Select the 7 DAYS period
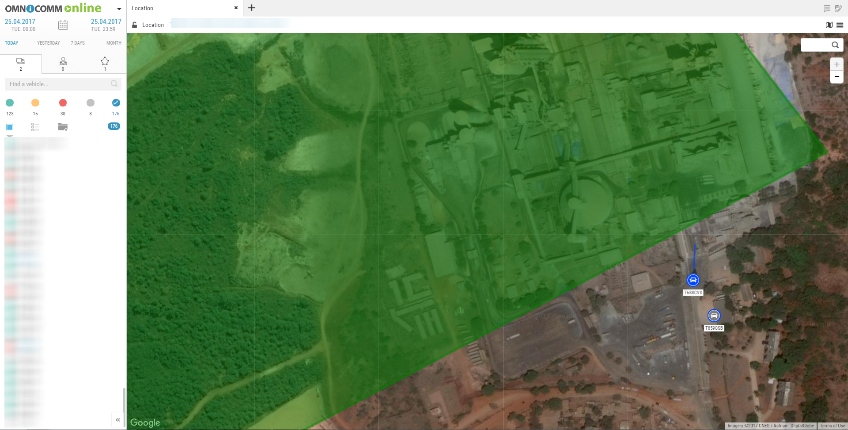Image resolution: width=848 pixels, height=430 pixels. 78,43
